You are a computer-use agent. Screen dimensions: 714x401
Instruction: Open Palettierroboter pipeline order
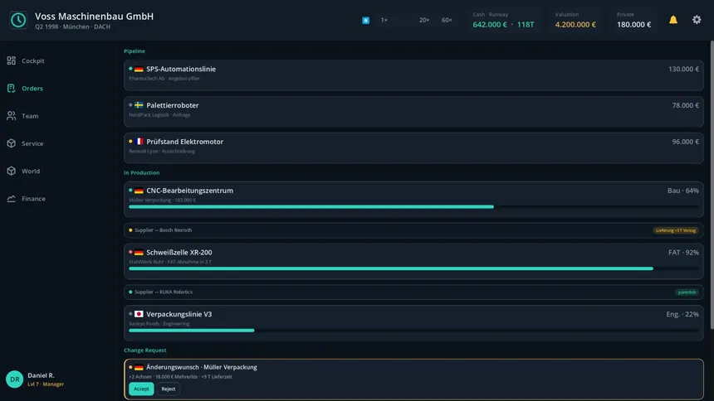tap(413, 111)
